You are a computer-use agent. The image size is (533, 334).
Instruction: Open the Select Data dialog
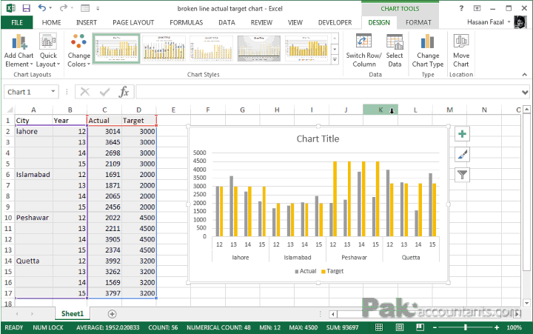pos(395,50)
